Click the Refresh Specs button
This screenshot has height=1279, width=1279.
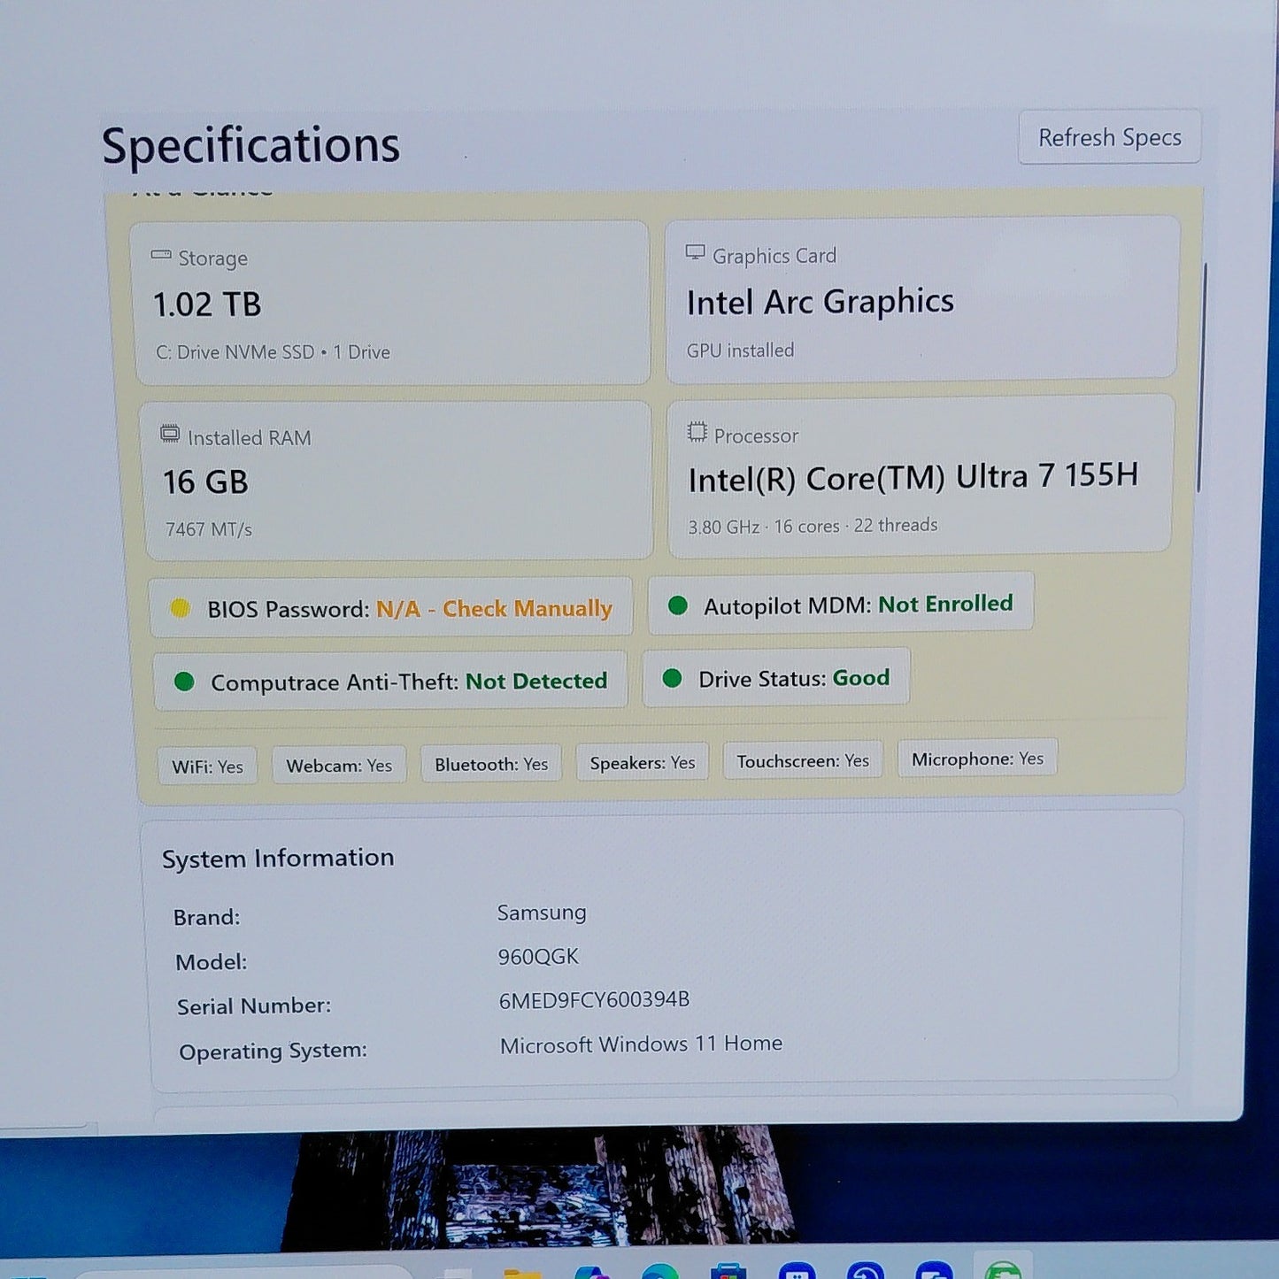point(1109,137)
